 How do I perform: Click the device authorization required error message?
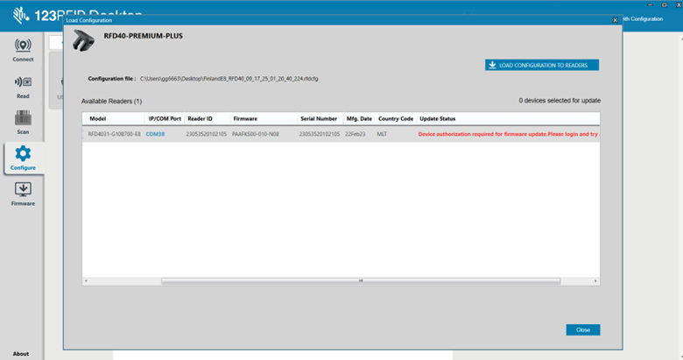coord(509,134)
